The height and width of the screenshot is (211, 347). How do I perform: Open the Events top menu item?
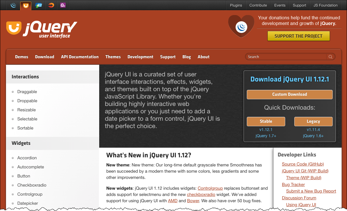[x=280, y=5]
